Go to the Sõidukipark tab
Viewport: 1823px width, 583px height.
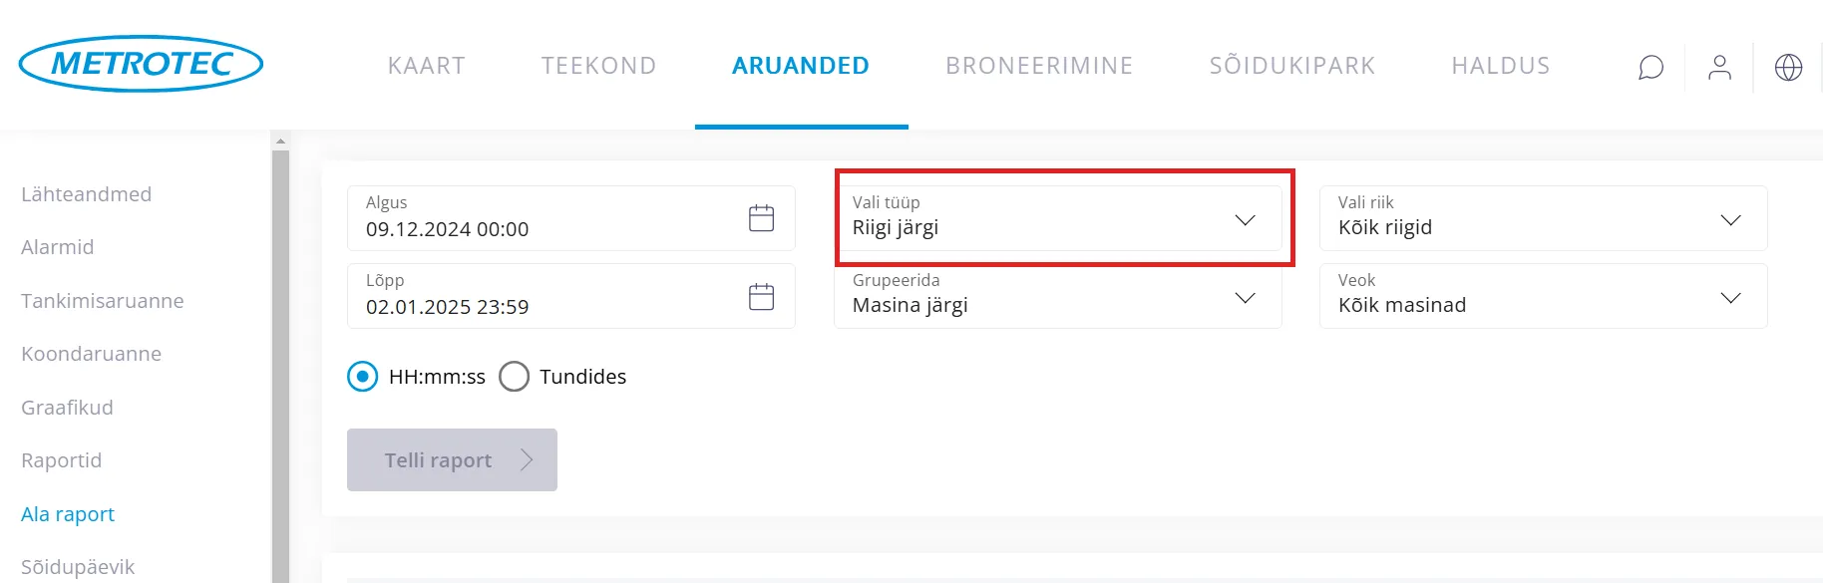1291,66
